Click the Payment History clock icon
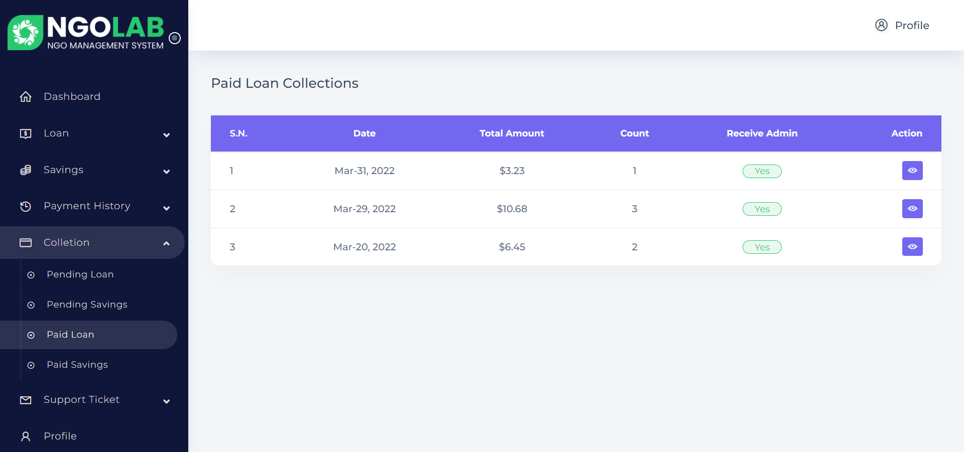 (x=26, y=206)
